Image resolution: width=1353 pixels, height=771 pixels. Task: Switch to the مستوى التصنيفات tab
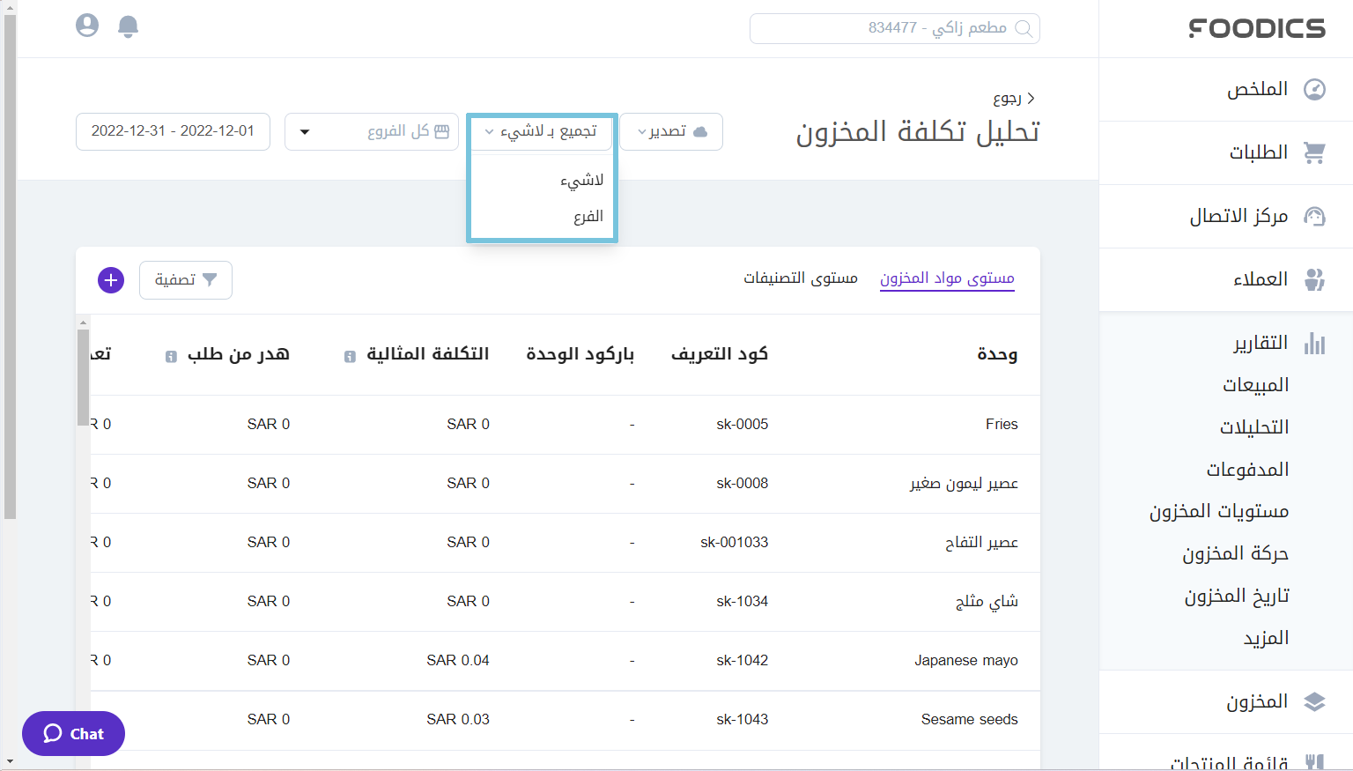pyautogui.click(x=800, y=277)
